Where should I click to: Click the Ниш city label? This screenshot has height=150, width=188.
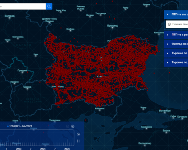(36, 54)
